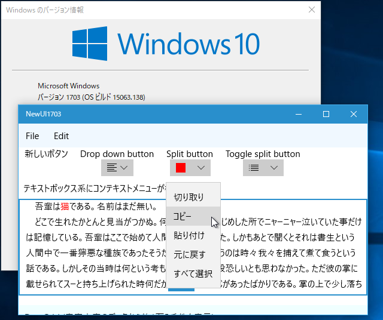Image resolution: width=383 pixels, height=320 pixels.
Task: Click Microsoft Windows text in version dialog
Action: pyautogui.click(x=69, y=86)
